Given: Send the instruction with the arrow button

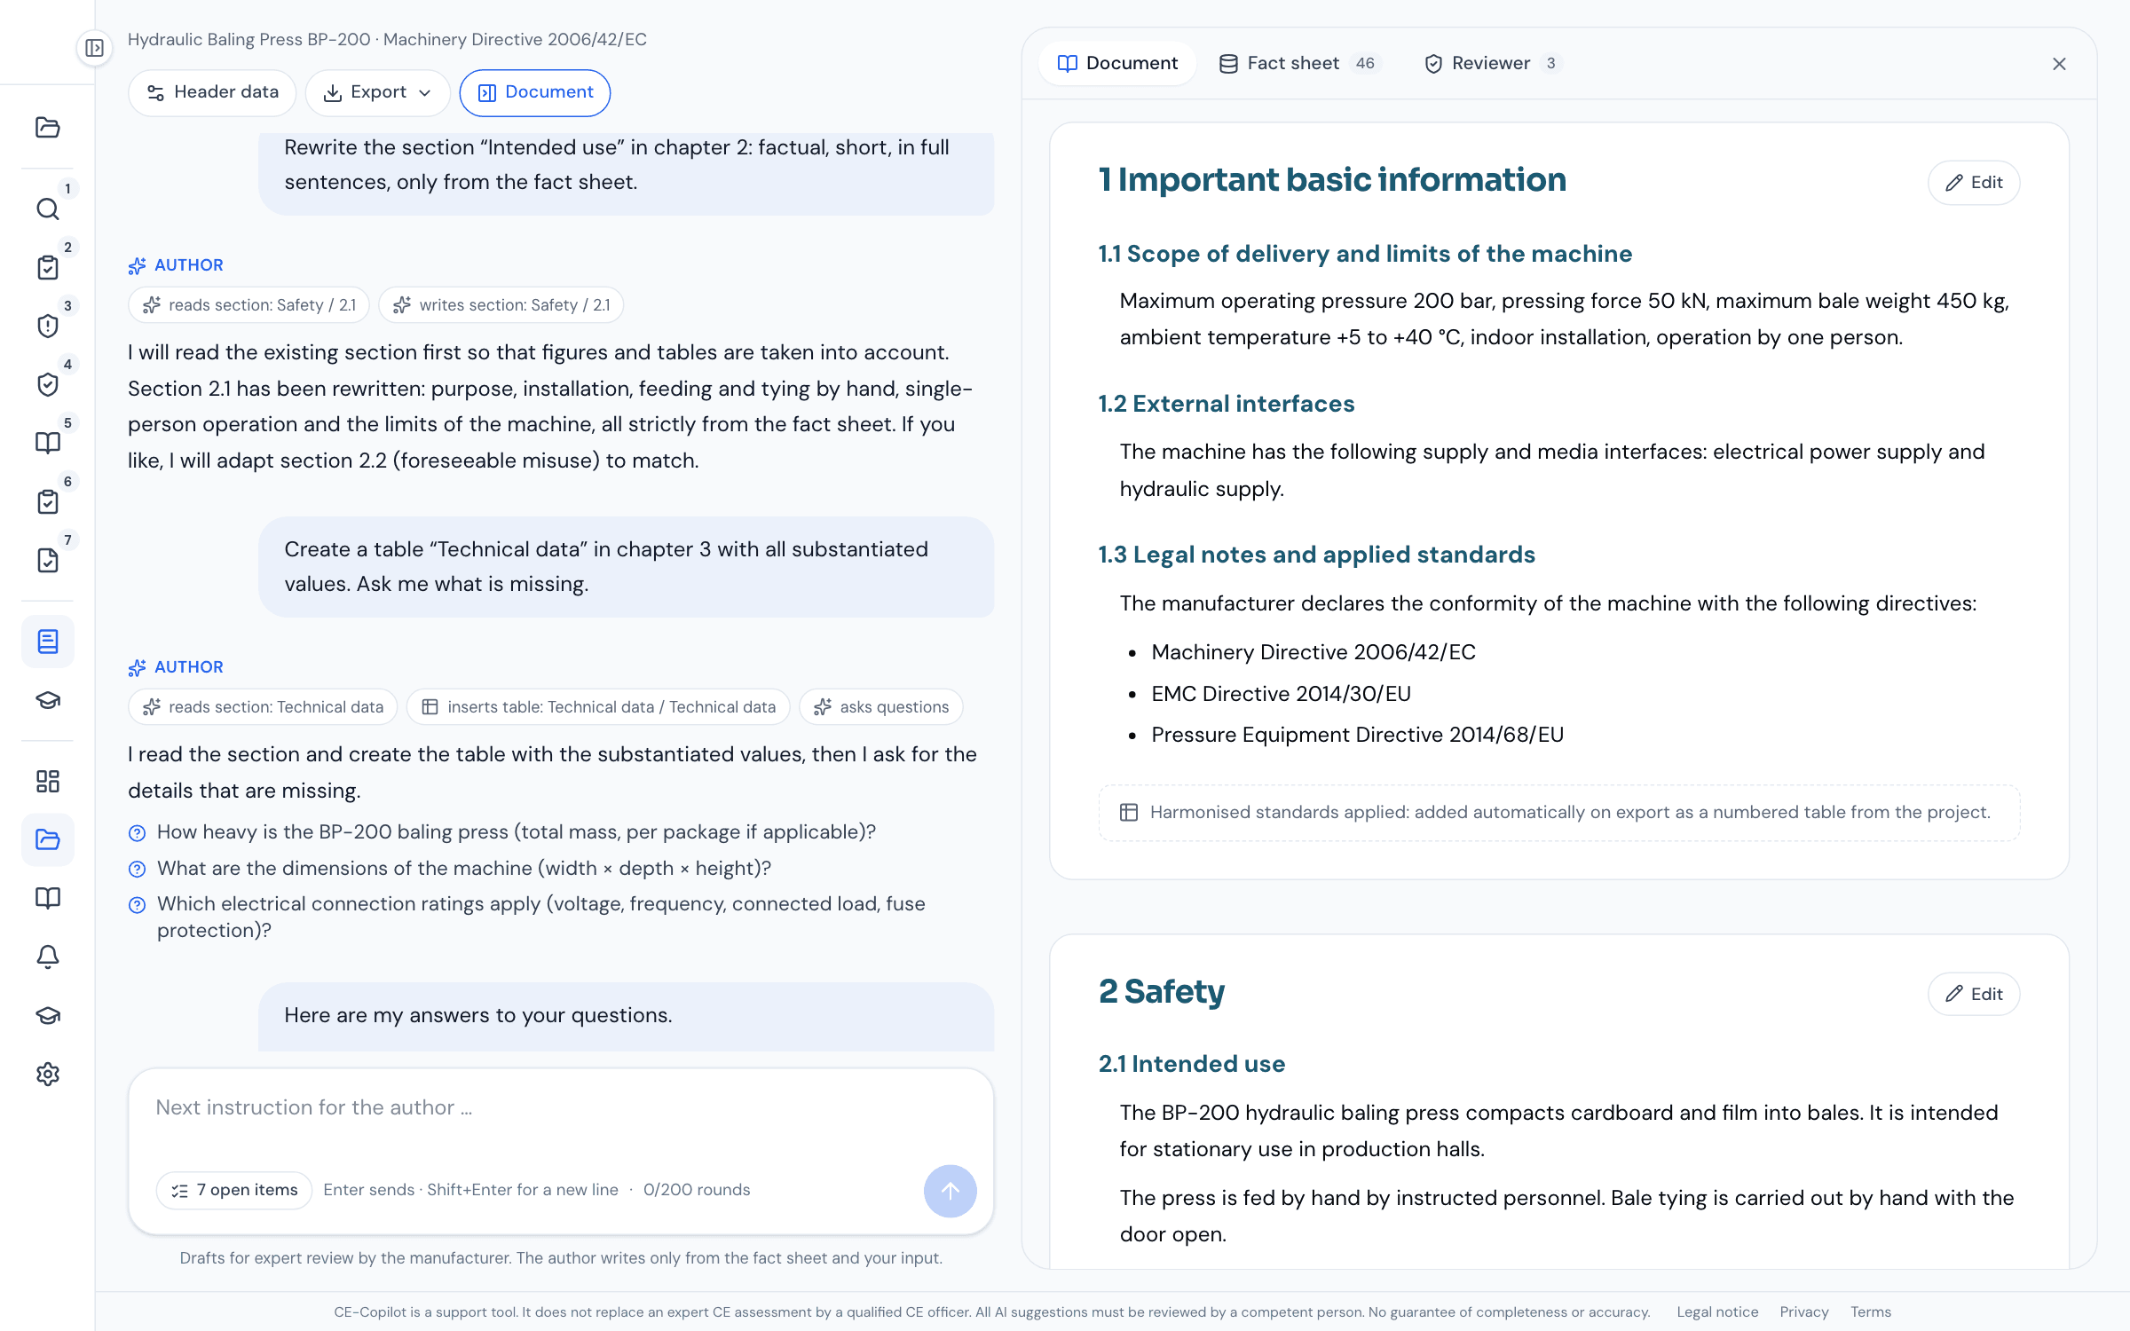Looking at the screenshot, I should point(950,1191).
